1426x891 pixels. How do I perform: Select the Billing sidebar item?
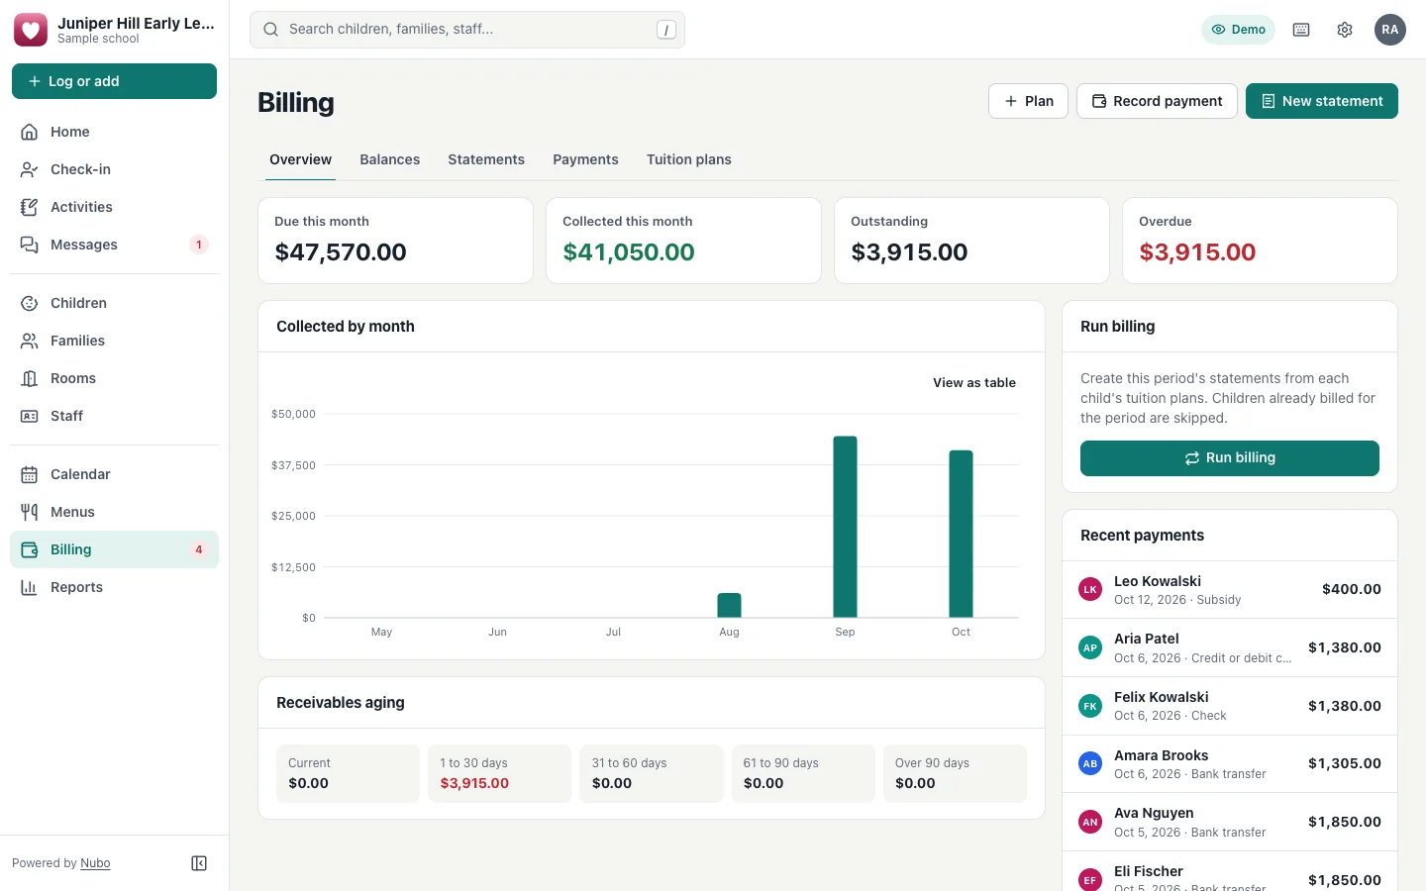click(114, 549)
